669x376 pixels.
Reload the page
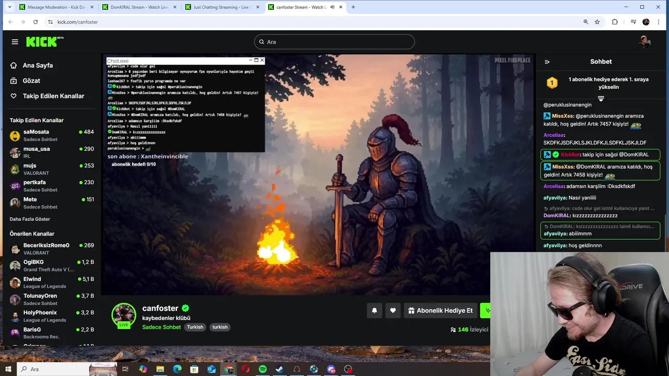click(x=36, y=22)
